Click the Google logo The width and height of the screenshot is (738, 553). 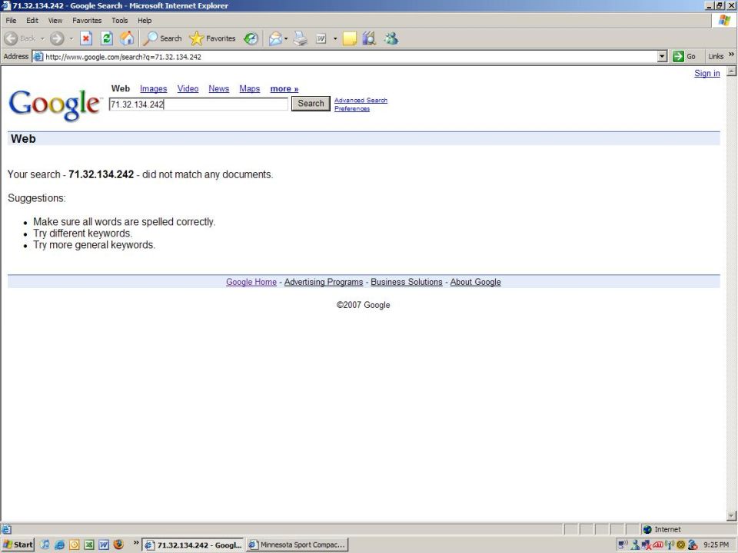[55, 105]
